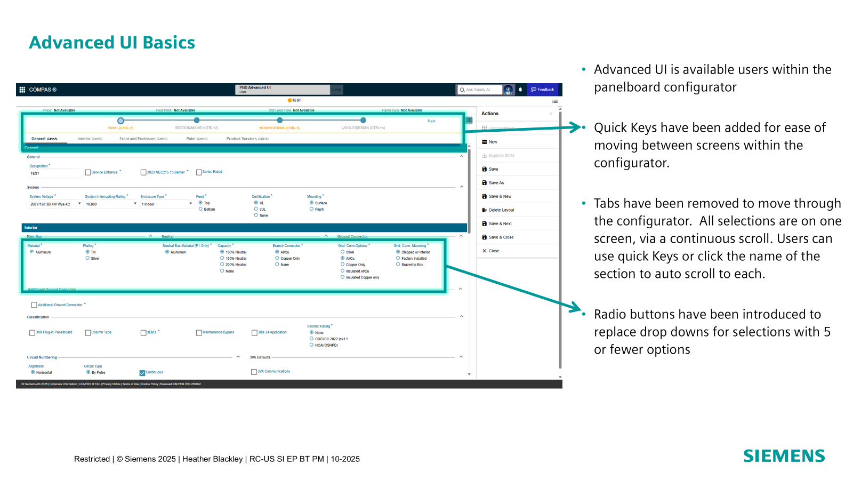The height and width of the screenshot is (480, 853).
Task: Choose Factory installed ground mounting
Action: pos(398,258)
